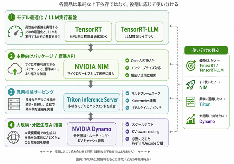The width and height of the screenshot is (234, 164).
Task: Click checkmark next to KV-aware routing
Action: click(127, 131)
